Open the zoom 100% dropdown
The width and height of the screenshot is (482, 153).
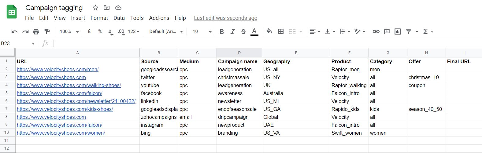click(69, 31)
